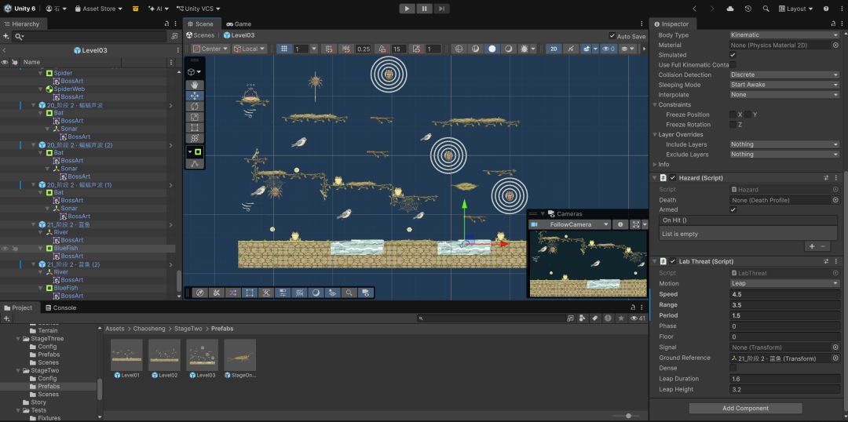Toggle the Simulated checkbox
This screenshot has height=422, width=848.
click(733, 55)
